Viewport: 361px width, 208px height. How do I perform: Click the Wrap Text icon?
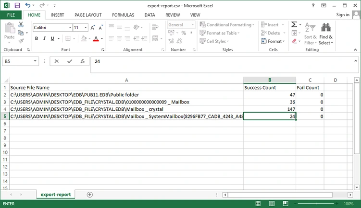[x=155, y=27]
